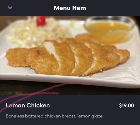Click the leftmost uncut chicken piece
Viewport: 140px width, 125px height.
[x=17, y=57]
